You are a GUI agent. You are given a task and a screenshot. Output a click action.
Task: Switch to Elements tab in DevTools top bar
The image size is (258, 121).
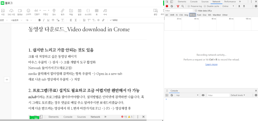(x=182, y=2)
